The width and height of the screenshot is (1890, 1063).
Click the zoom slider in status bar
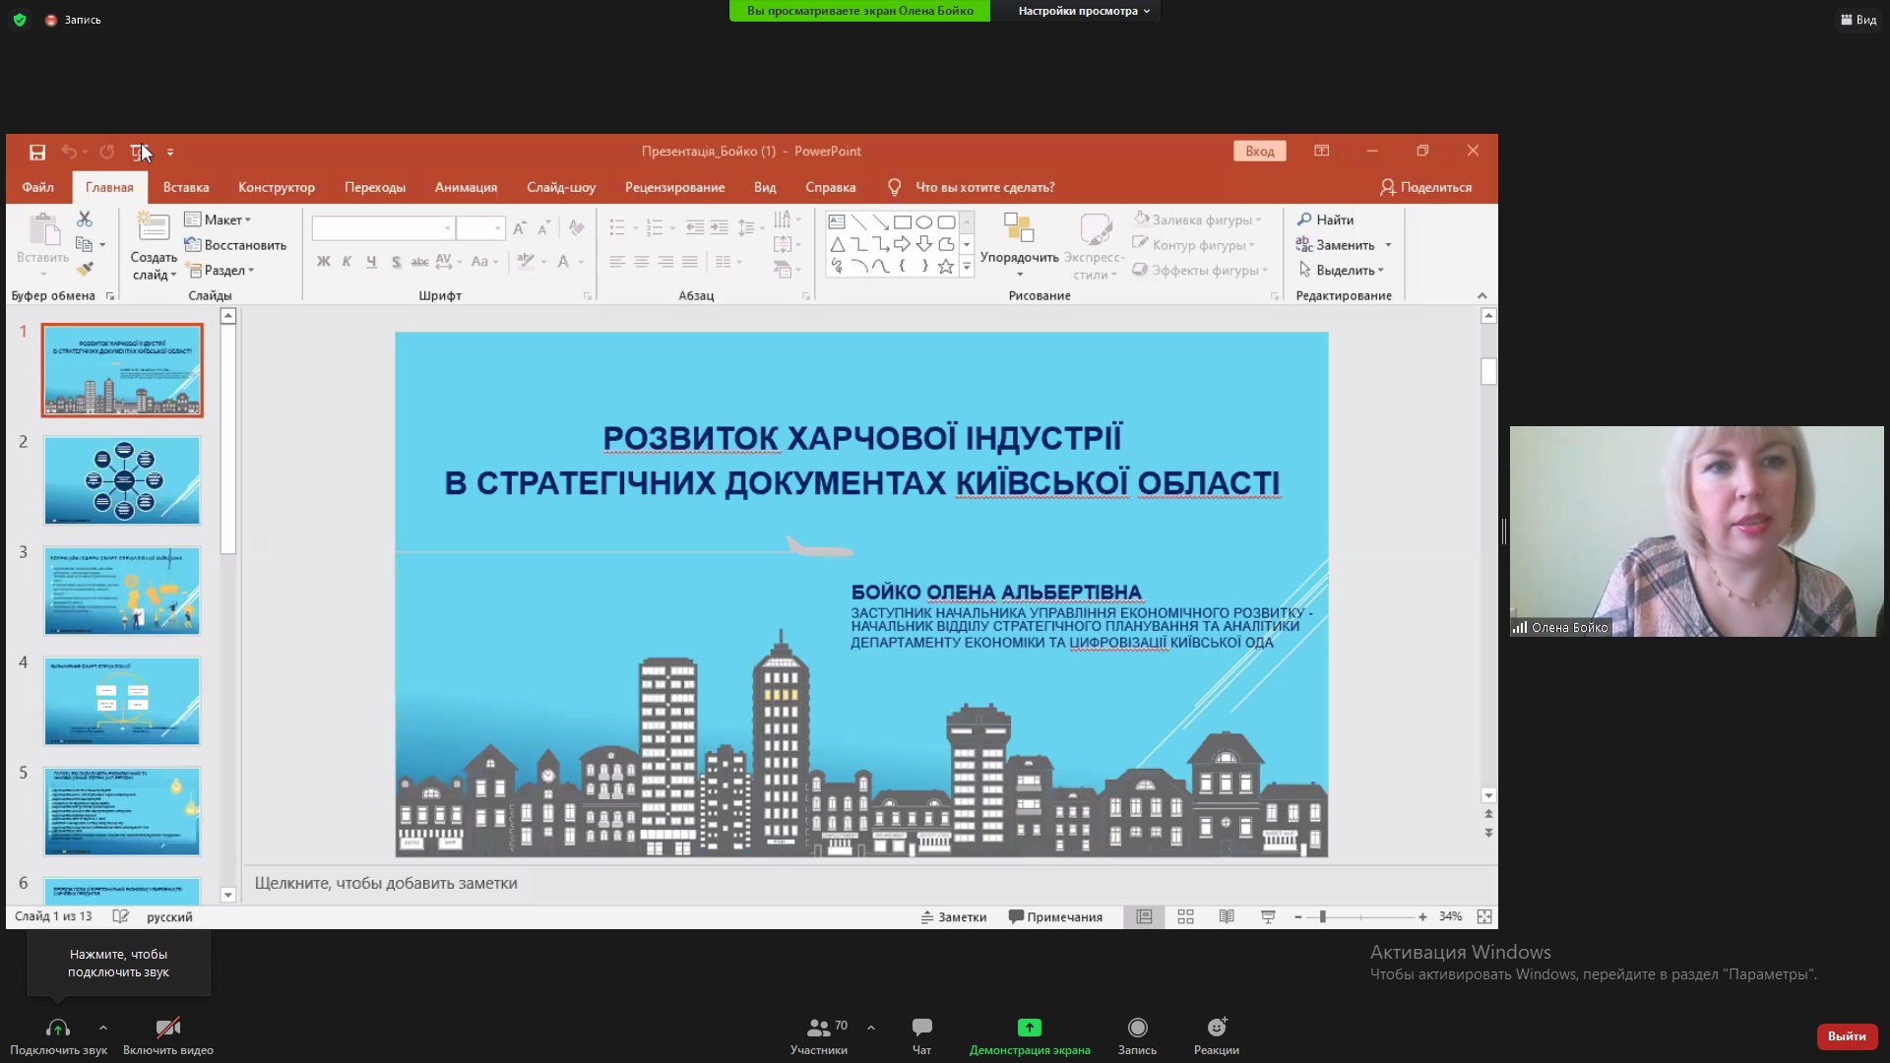[1322, 916]
